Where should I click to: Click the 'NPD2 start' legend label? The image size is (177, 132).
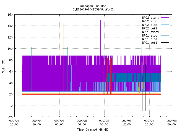click(150, 18)
